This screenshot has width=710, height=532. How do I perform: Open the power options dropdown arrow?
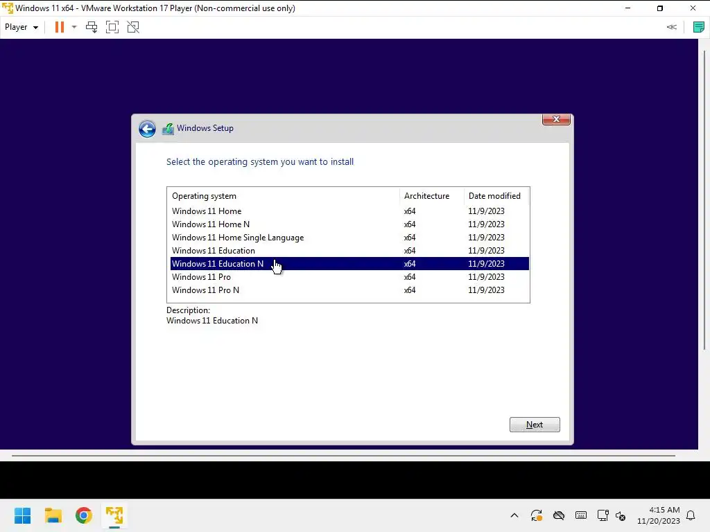[x=74, y=27]
